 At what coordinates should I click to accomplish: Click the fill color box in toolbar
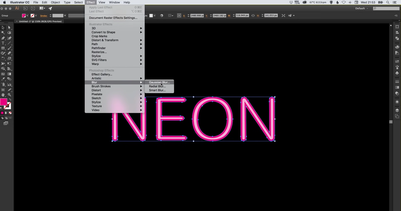[3, 102]
